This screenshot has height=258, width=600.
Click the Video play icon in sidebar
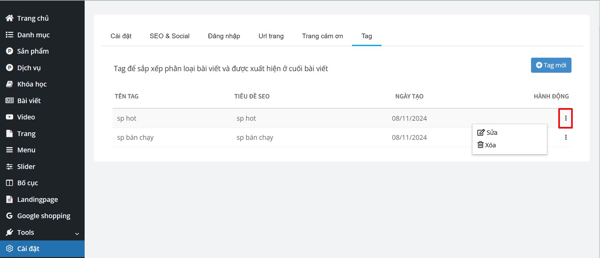pos(9,117)
